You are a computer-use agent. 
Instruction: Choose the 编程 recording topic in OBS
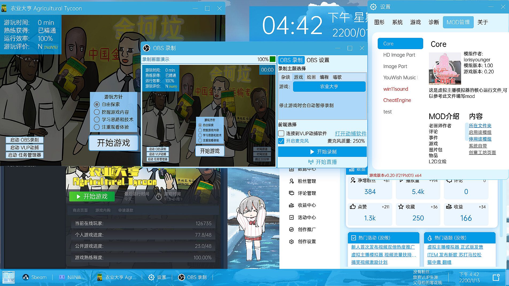(324, 77)
